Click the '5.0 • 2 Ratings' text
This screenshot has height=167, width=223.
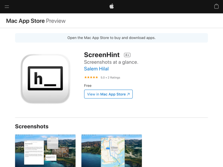[110, 78]
